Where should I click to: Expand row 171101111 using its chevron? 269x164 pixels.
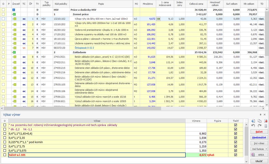tap(13, 43)
